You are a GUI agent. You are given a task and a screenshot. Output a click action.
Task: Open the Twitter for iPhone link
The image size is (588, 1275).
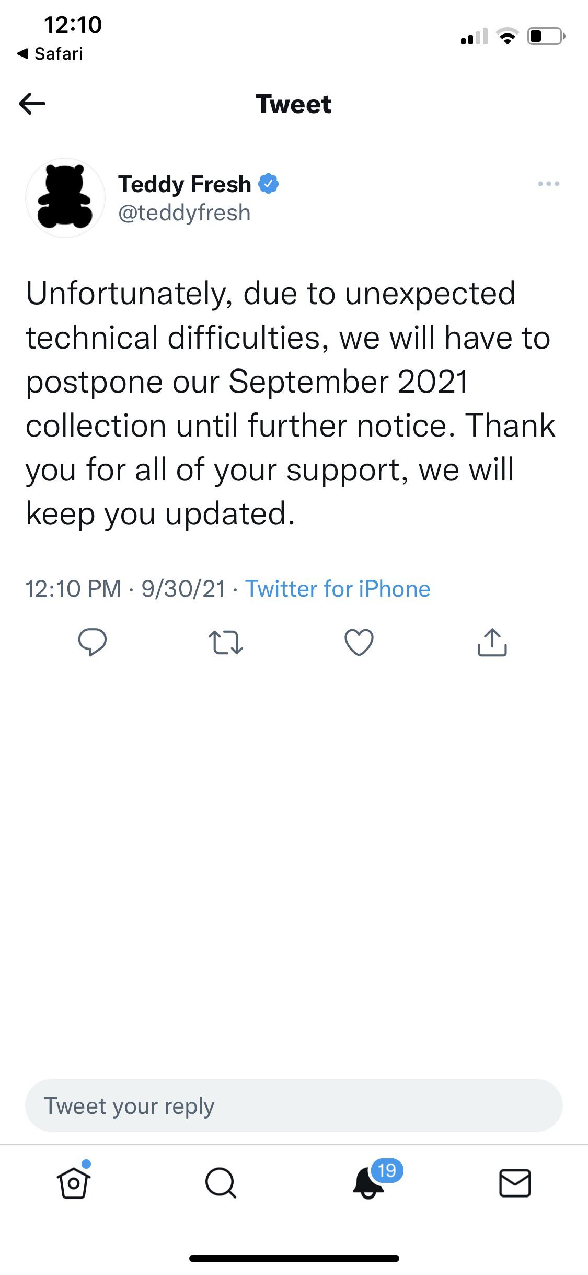coord(338,589)
